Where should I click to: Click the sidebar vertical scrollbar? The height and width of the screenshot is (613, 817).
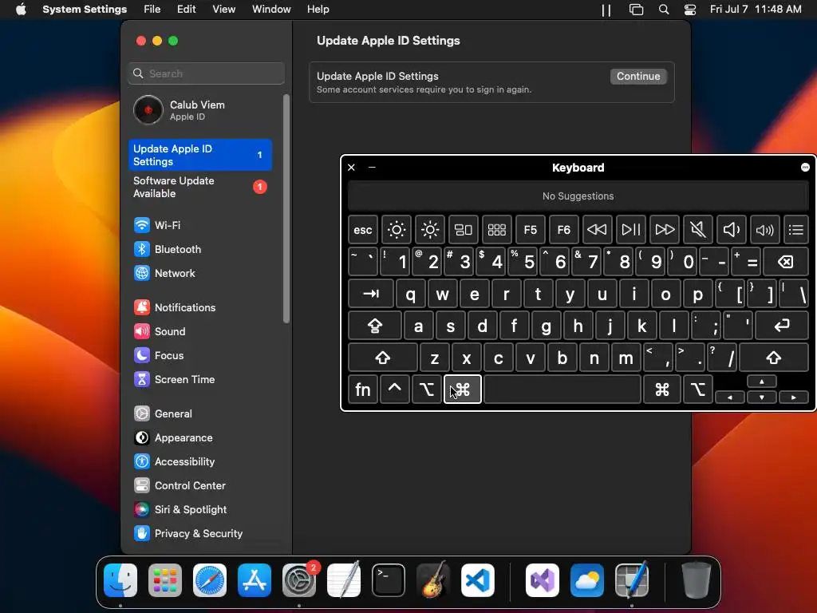pos(286,208)
